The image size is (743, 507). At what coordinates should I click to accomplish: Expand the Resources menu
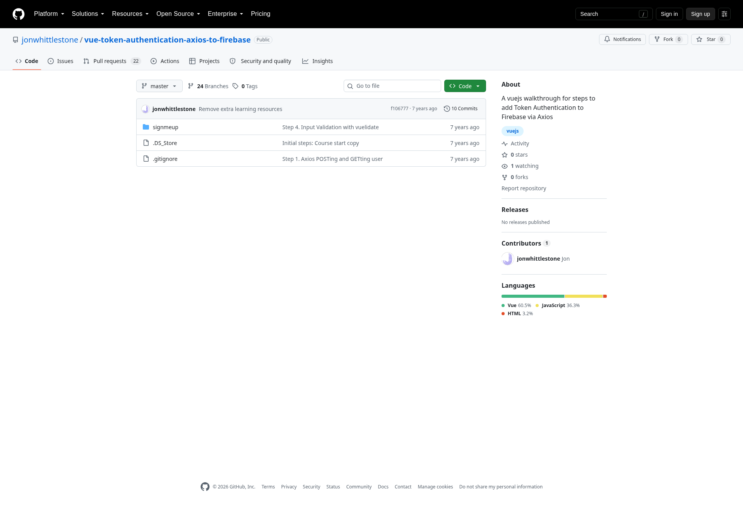pyautogui.click(x=130, y=14)
